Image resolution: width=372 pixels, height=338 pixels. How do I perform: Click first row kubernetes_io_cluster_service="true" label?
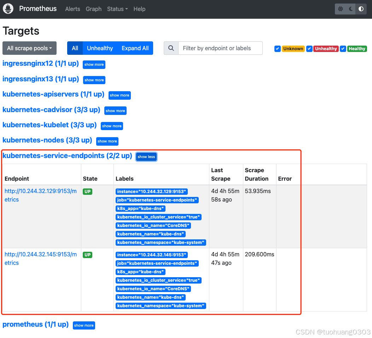[x=158, y=217]
